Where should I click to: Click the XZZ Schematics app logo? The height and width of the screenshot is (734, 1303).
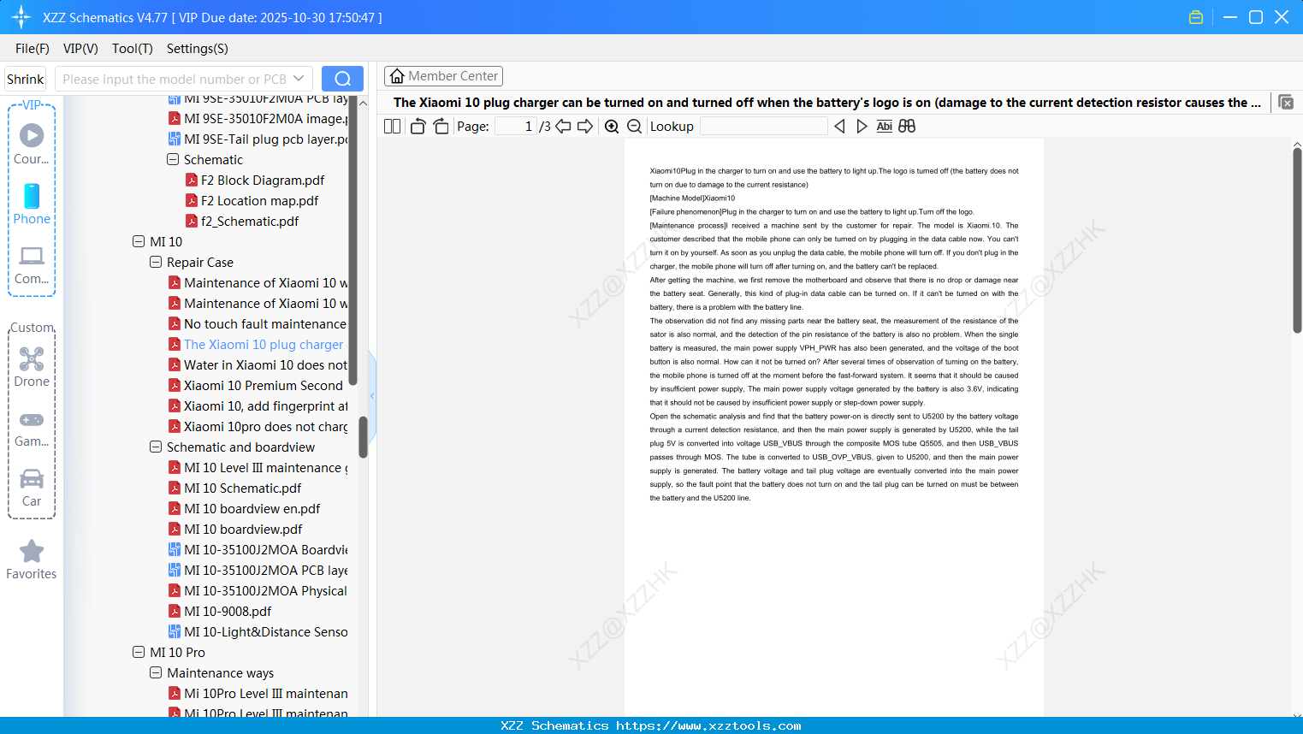coord(21,17)
